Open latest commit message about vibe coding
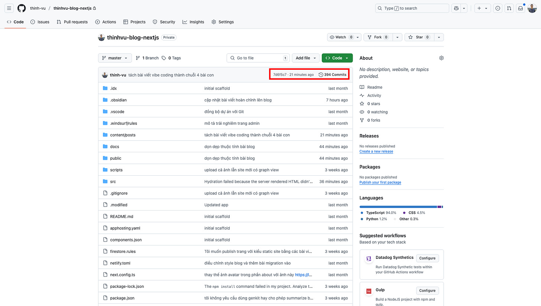The width and height of the screenshot is (541, 306). 171,75
